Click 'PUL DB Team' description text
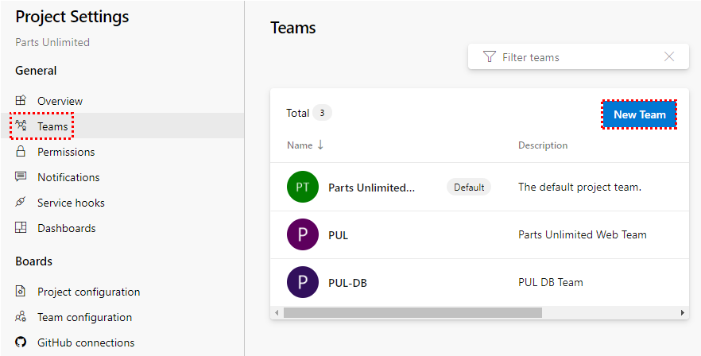 (x=550, y=282)
